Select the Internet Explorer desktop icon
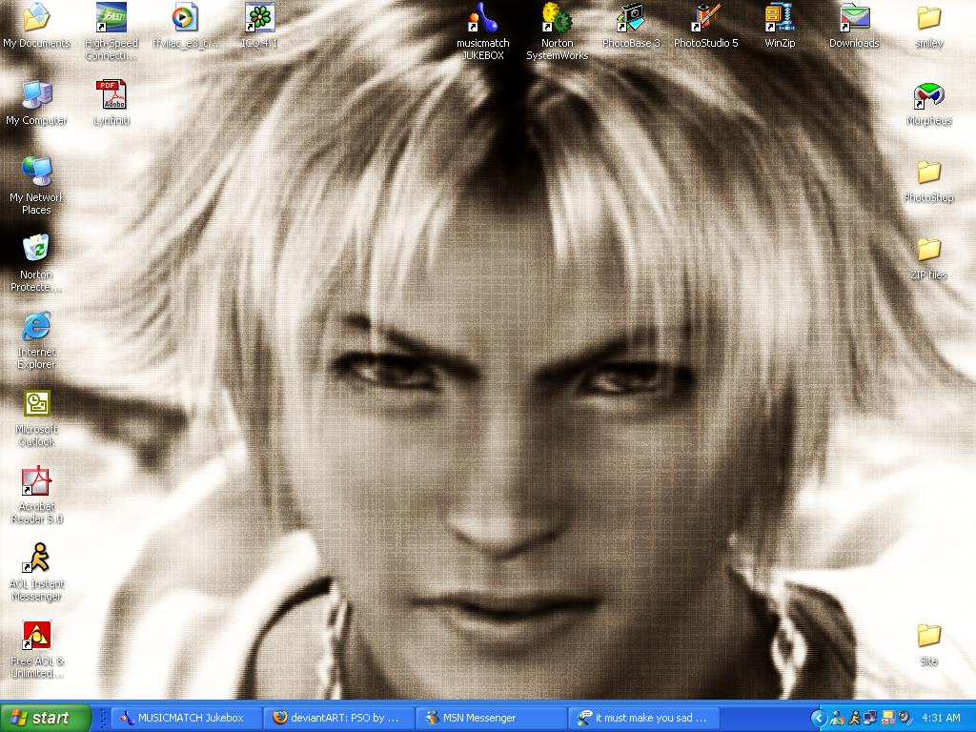976x732 pixels. coord(37,326)
